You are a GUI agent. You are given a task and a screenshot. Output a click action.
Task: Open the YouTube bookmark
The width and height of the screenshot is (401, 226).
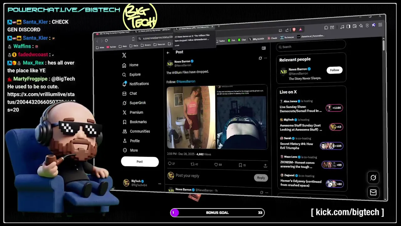pyautogui.click(x=111, y=47)
